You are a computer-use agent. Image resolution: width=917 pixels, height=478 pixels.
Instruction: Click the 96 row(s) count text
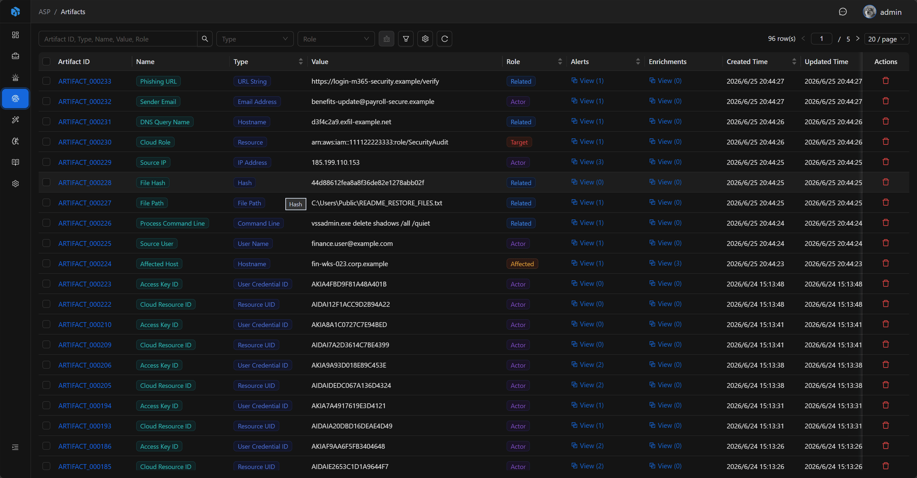coord(781,38)
